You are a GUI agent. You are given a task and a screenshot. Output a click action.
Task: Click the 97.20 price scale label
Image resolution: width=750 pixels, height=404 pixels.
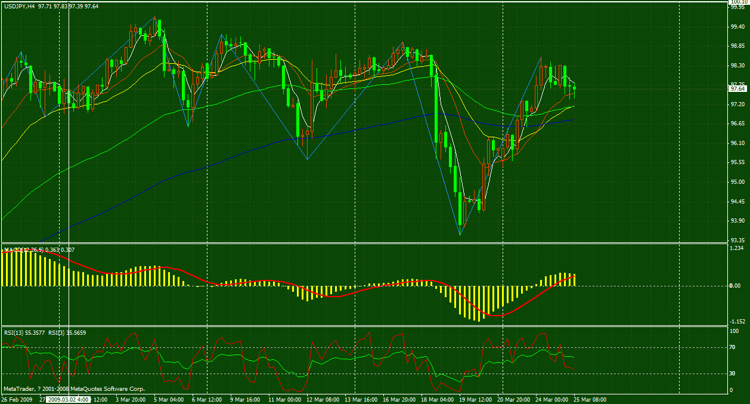[x=737, y=104]
